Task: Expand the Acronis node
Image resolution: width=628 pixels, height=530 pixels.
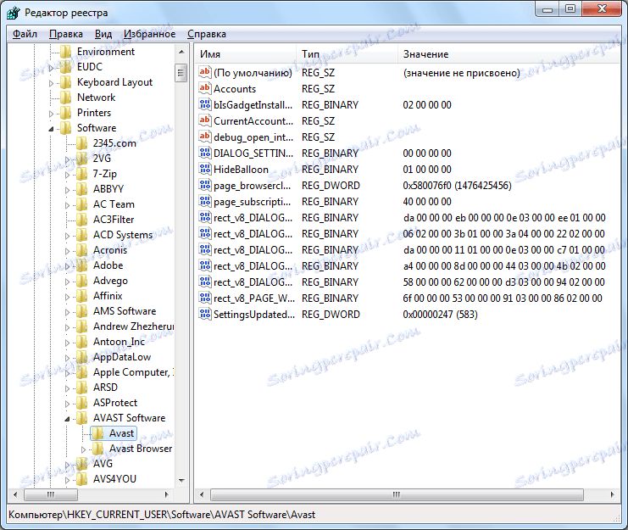Action: [67, 251]
